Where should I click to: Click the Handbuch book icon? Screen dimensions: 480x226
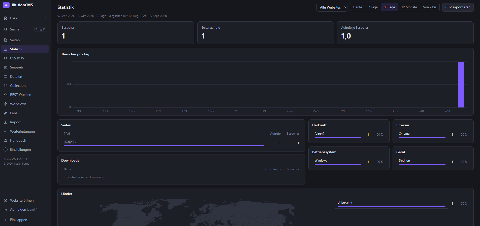[6, 140]
